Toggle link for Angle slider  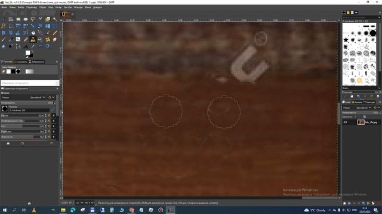(54, 126)
